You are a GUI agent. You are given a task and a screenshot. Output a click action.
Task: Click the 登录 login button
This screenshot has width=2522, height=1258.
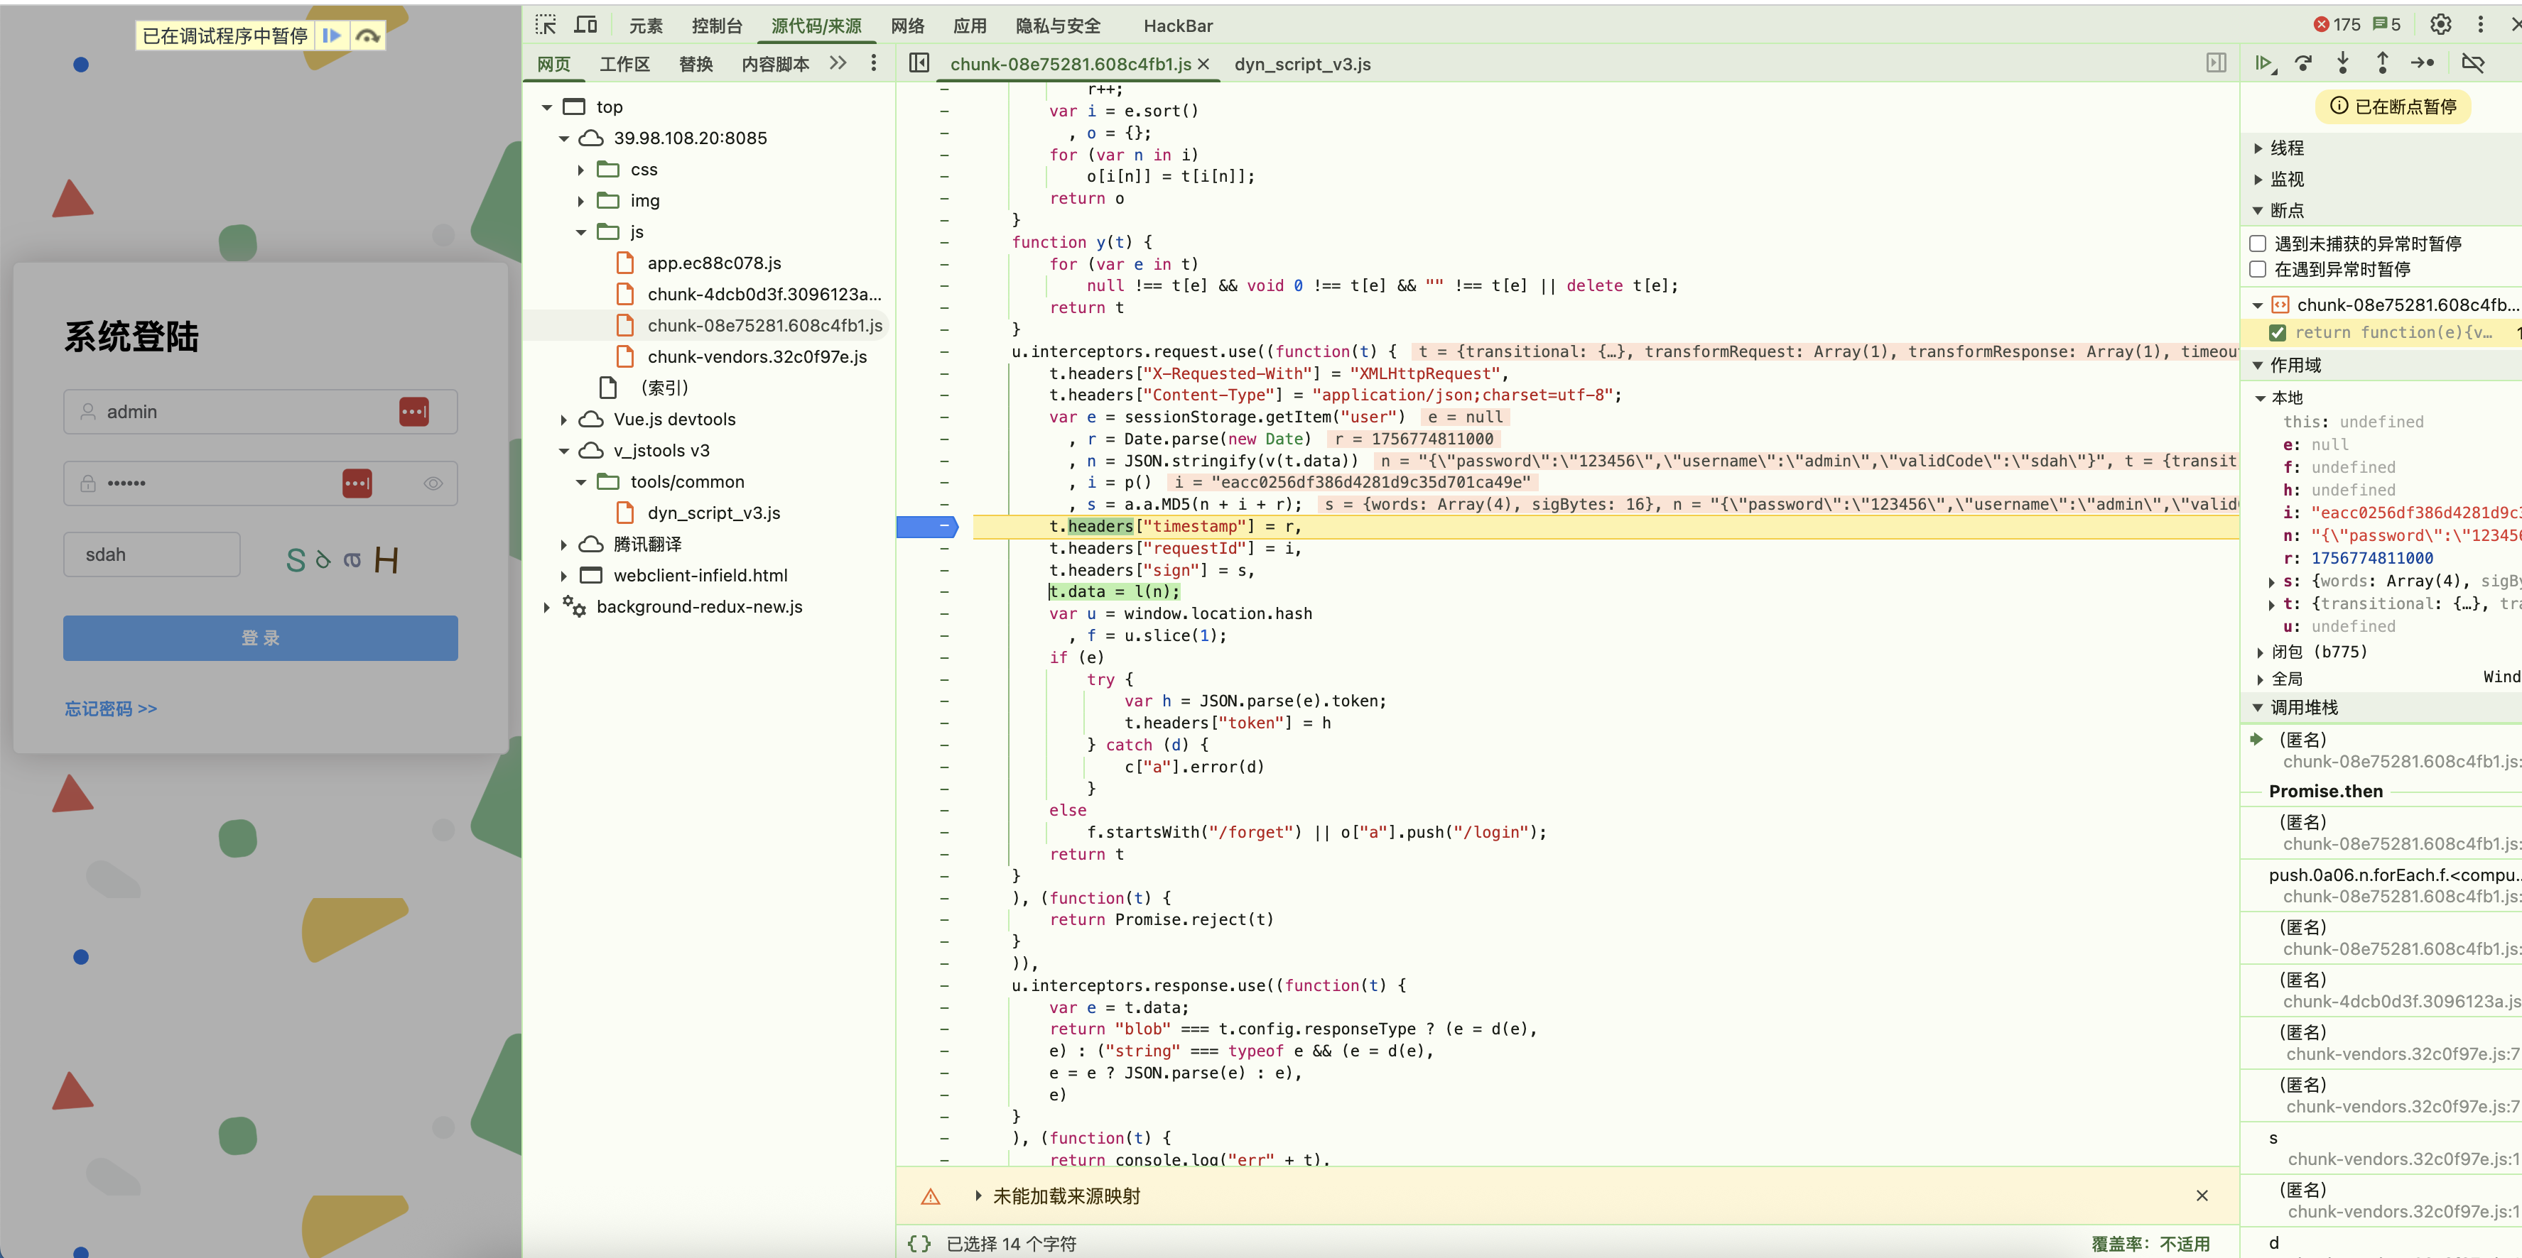click(261, 638)
